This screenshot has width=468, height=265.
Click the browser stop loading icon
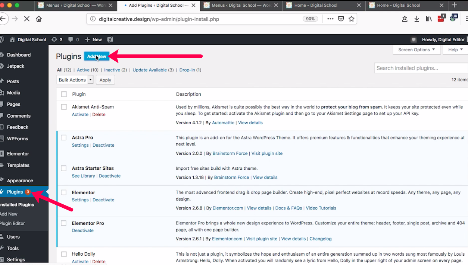click(x=27, y=19)
